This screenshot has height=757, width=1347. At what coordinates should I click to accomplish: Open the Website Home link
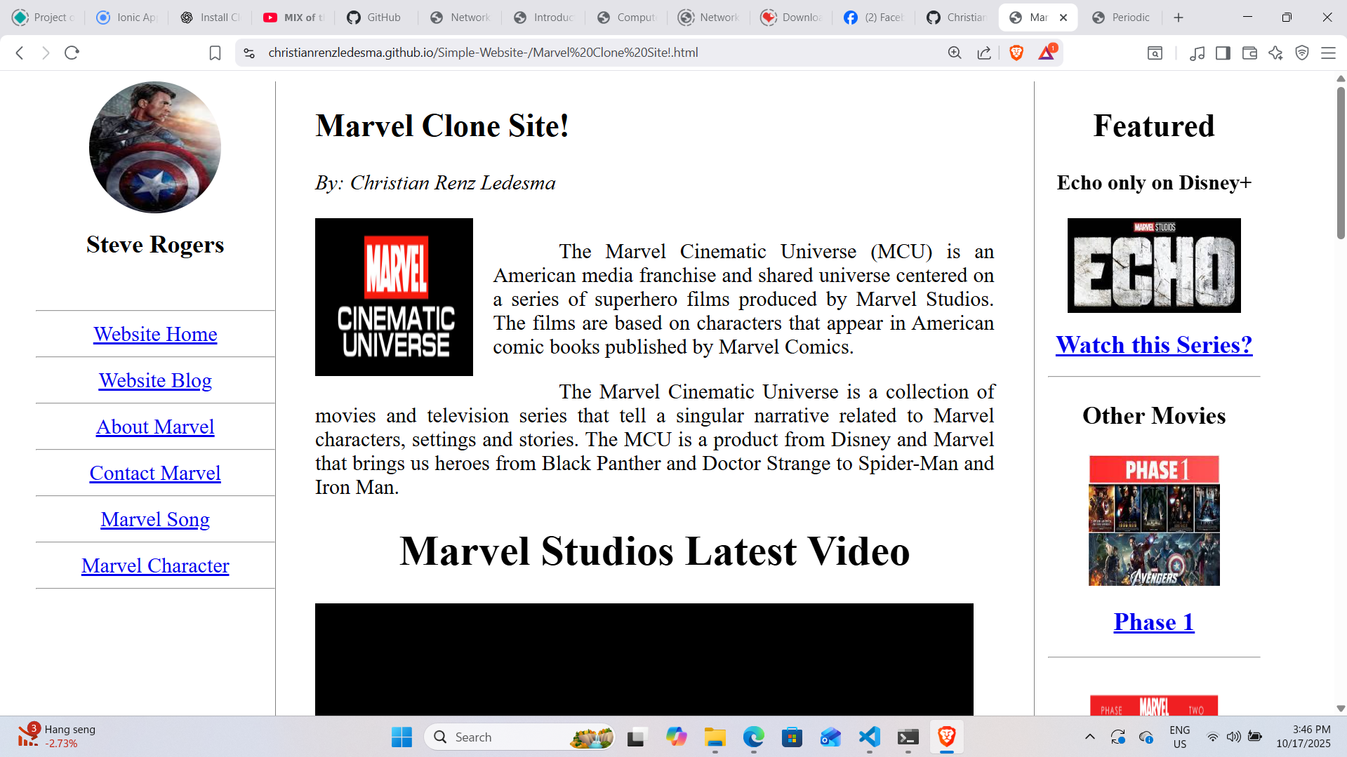[155, 334]
